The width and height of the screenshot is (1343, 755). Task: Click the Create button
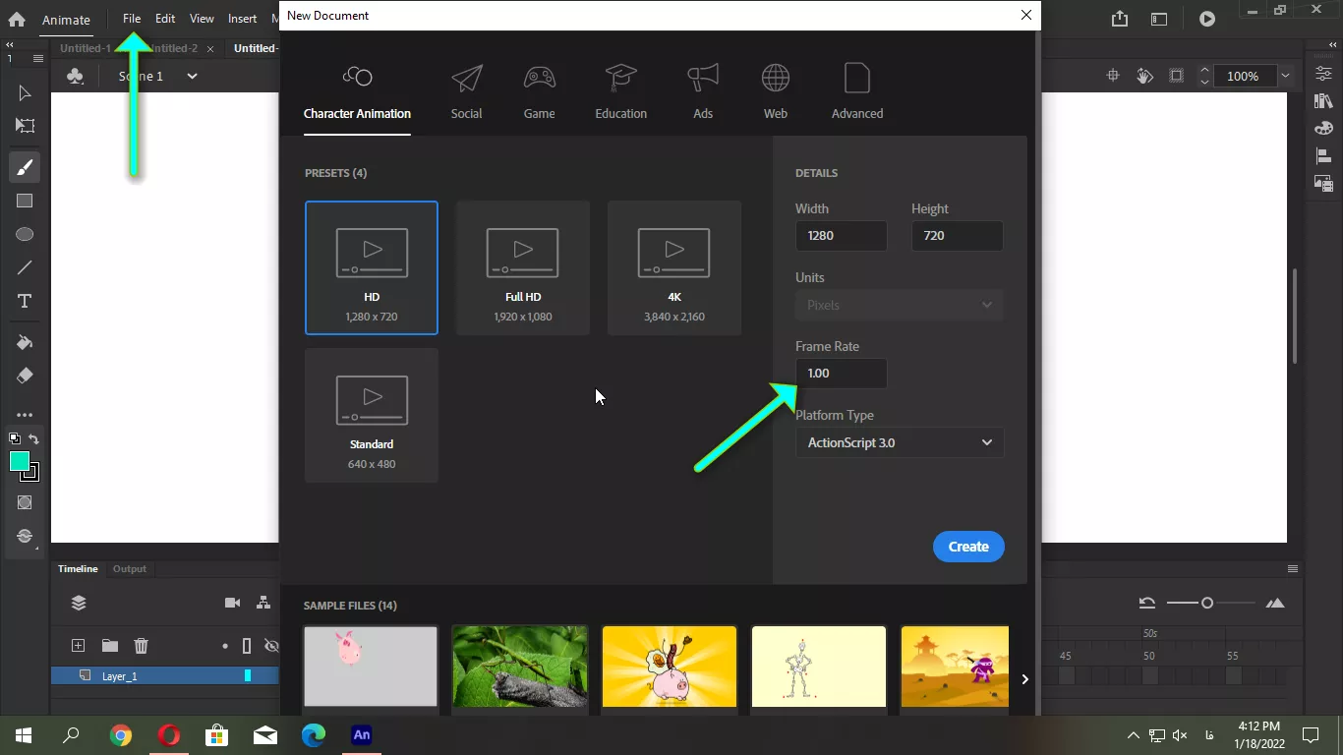968,547
